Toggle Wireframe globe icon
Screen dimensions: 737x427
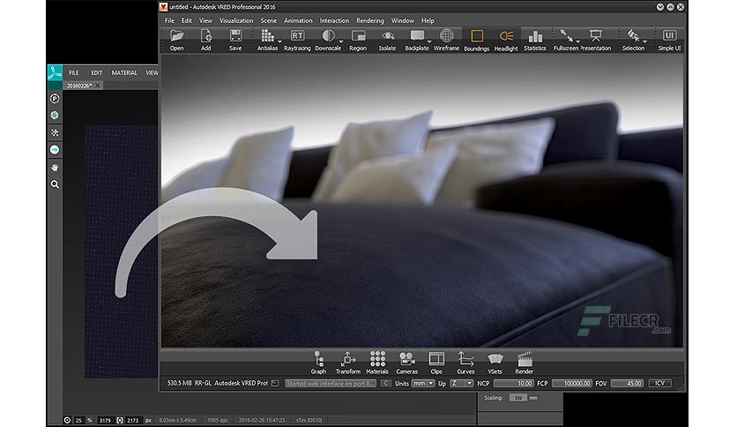447,36
